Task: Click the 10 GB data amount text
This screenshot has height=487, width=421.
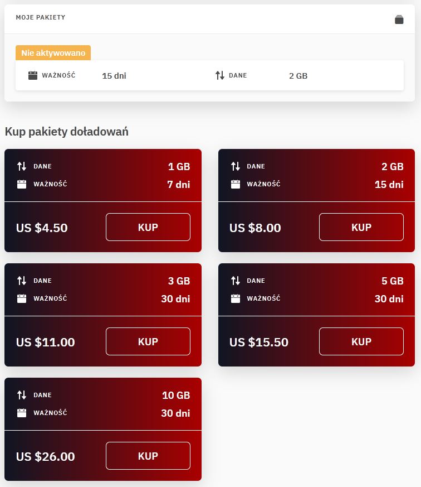Action: click(176, 396)
